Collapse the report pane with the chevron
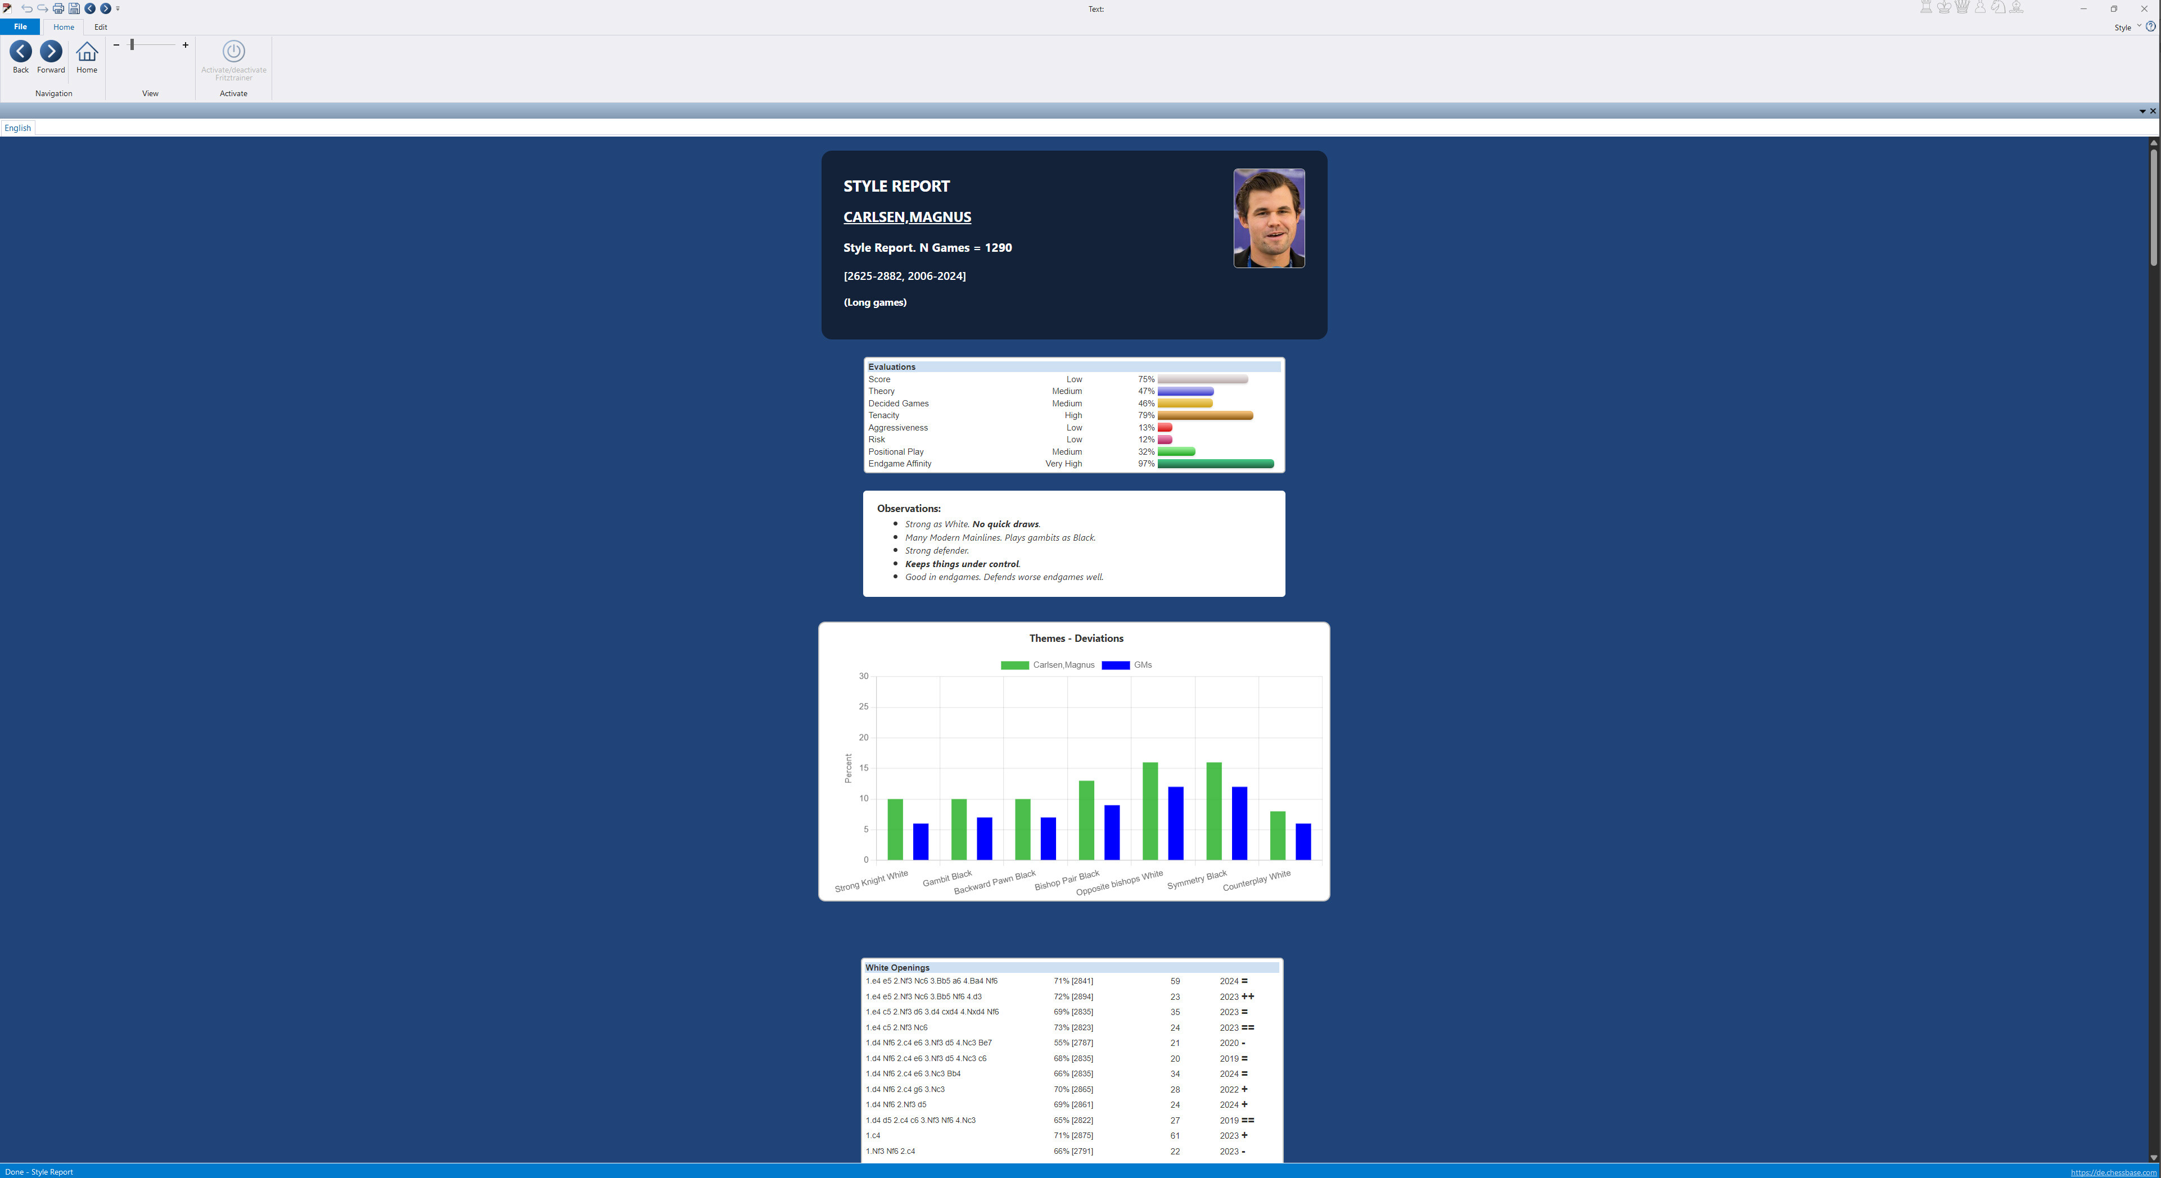The image size is (2161, 1178). pos(2144,110)
